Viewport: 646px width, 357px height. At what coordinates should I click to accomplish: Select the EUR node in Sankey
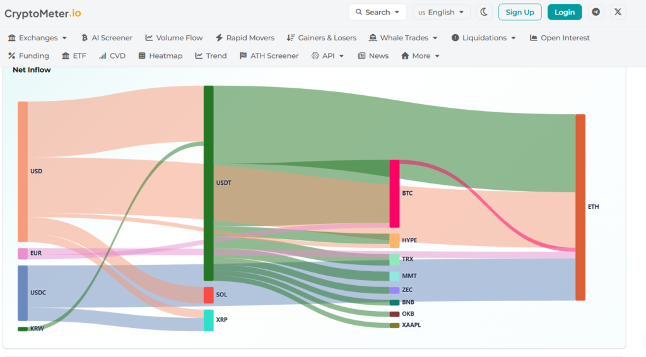(x=23, y=254)
